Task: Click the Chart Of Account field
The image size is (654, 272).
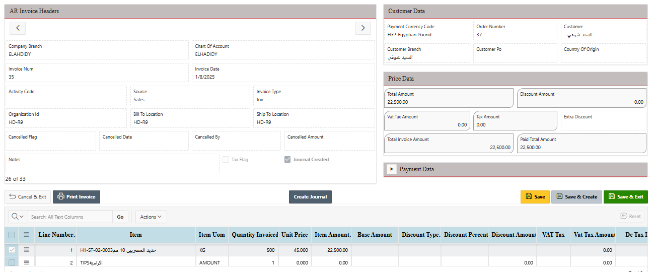Action: (x=283, y=50)
